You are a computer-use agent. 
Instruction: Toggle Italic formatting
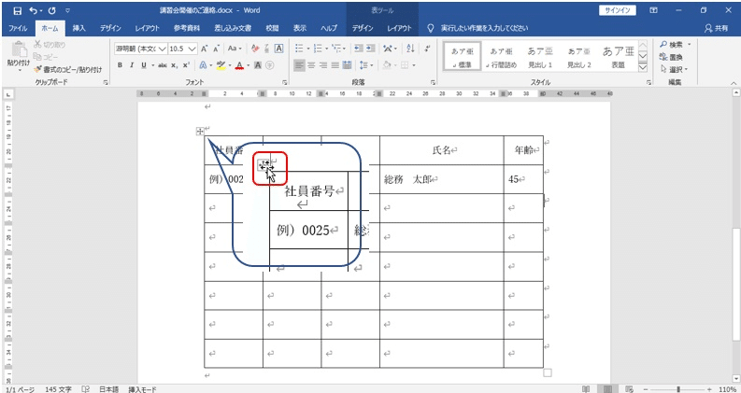pyautogui.click(x=132, y=65)
